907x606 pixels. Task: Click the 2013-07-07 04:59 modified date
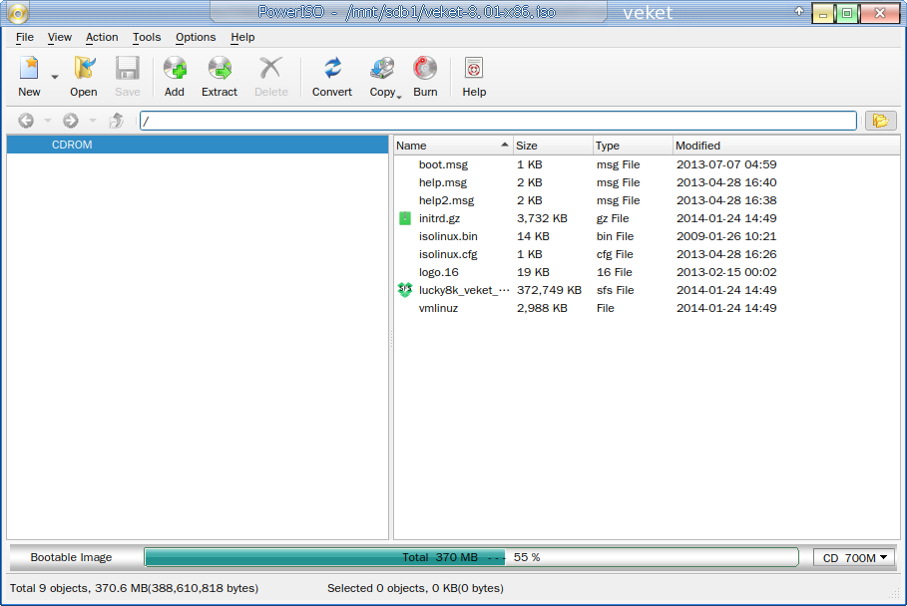[x=726, y=164]
